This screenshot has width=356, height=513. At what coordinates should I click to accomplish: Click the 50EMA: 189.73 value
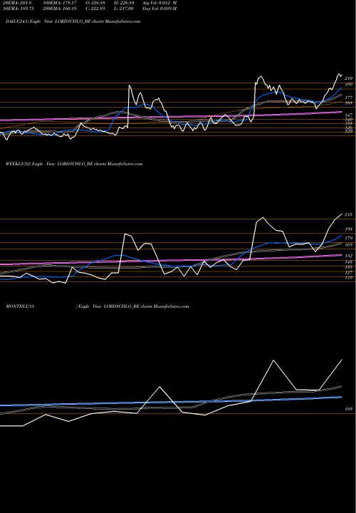(x=20, y=9)
